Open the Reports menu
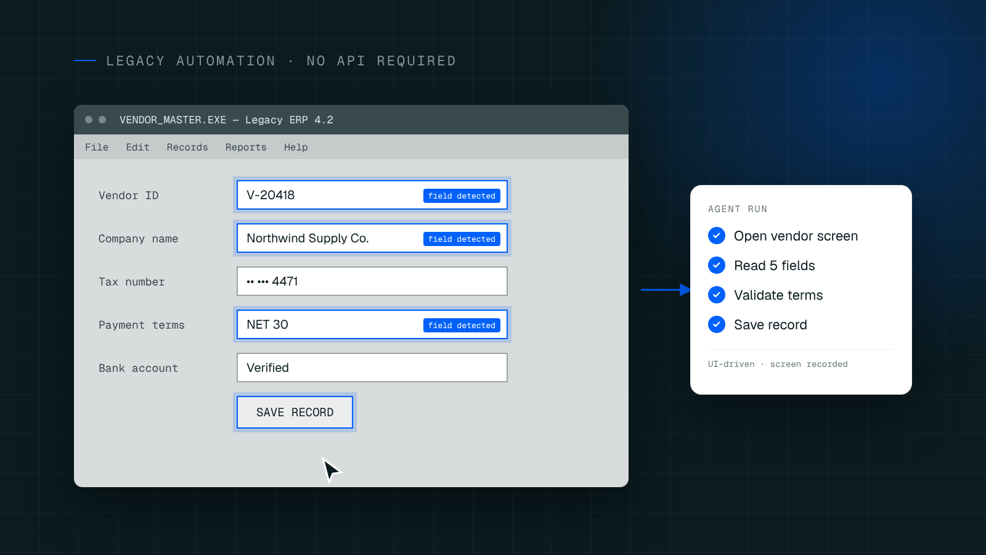 (246, 147)
